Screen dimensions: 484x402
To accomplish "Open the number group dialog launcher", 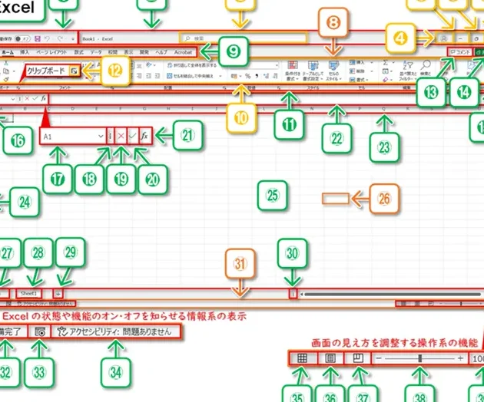I will coord(279,88).
